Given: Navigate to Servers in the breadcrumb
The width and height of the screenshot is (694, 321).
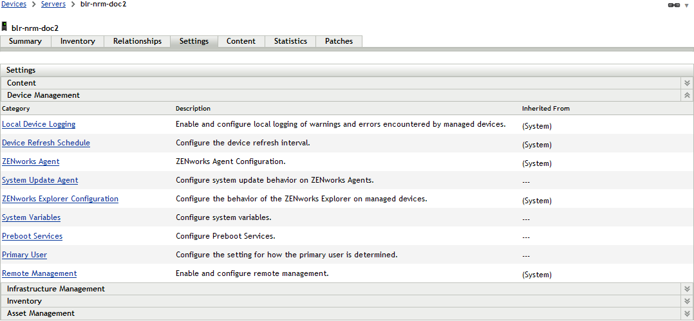Looking at the screenshot, I should 53,5.
